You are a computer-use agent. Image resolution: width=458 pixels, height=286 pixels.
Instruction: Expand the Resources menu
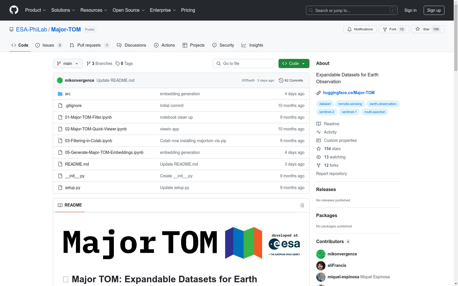coord(94,10)
